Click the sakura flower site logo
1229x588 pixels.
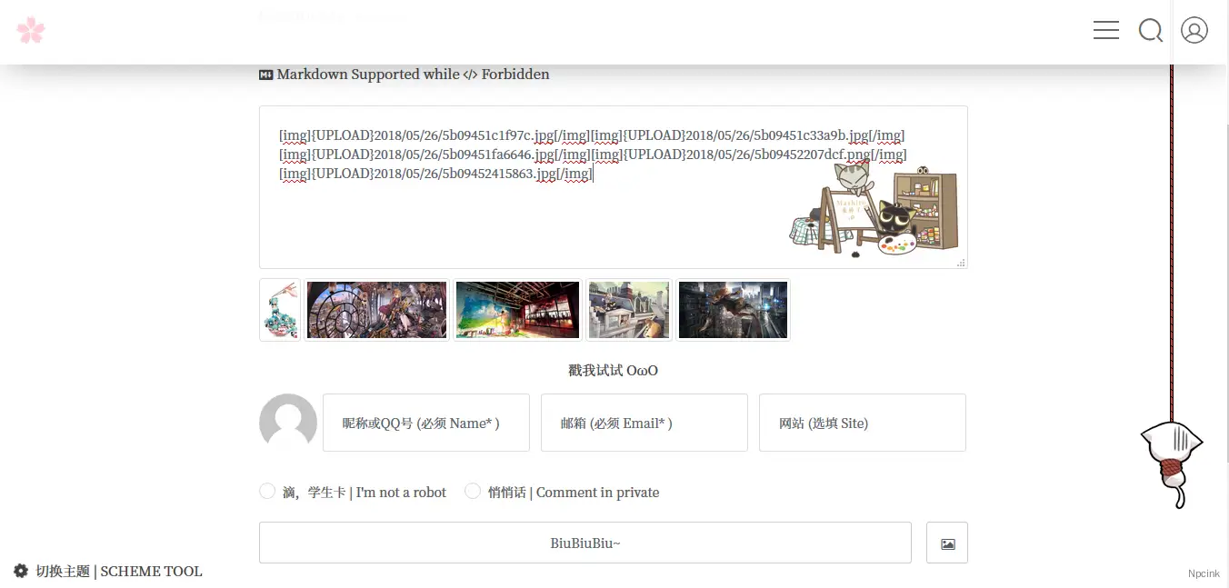31,30
